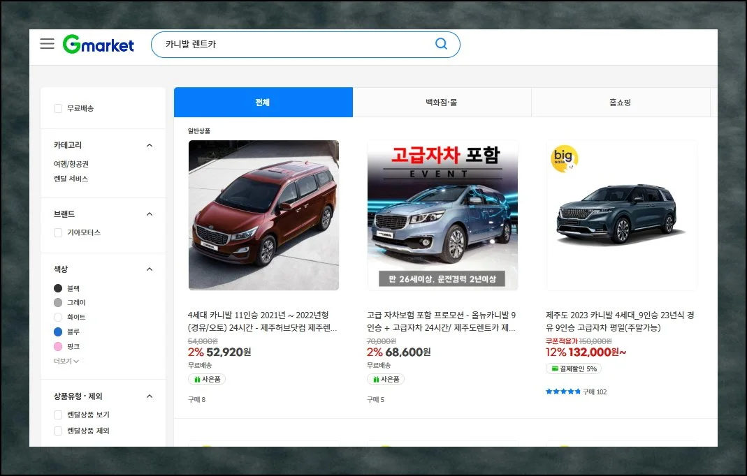
Task: Click 사은품 gift badge on first product
Action: click(x=207, y=379)
